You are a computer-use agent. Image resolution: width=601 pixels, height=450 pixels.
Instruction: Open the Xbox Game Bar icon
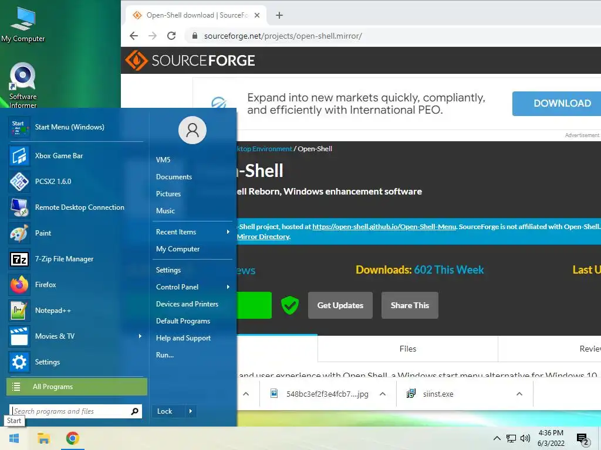coord(19,156)
